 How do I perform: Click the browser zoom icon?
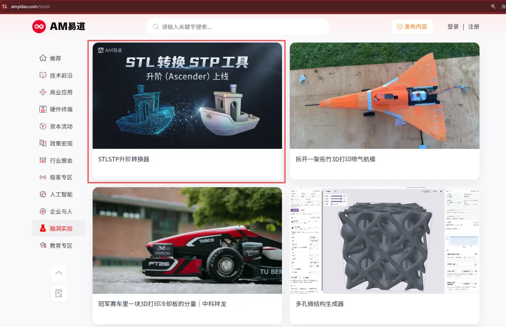point(493,7)
